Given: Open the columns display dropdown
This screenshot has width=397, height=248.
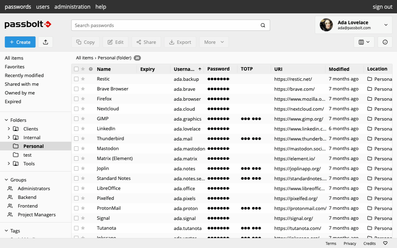Looking at the screenshot, I should [364, 42].
